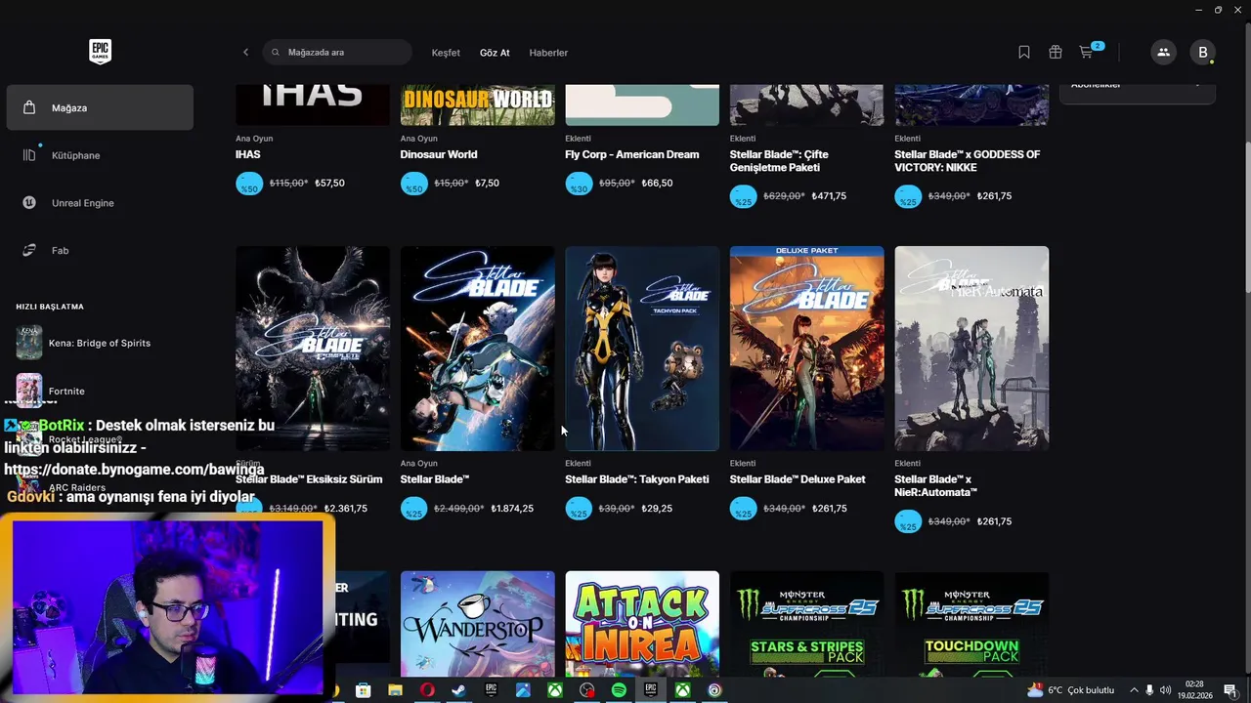Open the gift redeem icon
Viewport: 1251px width, 703px height.
[1056, 52]
